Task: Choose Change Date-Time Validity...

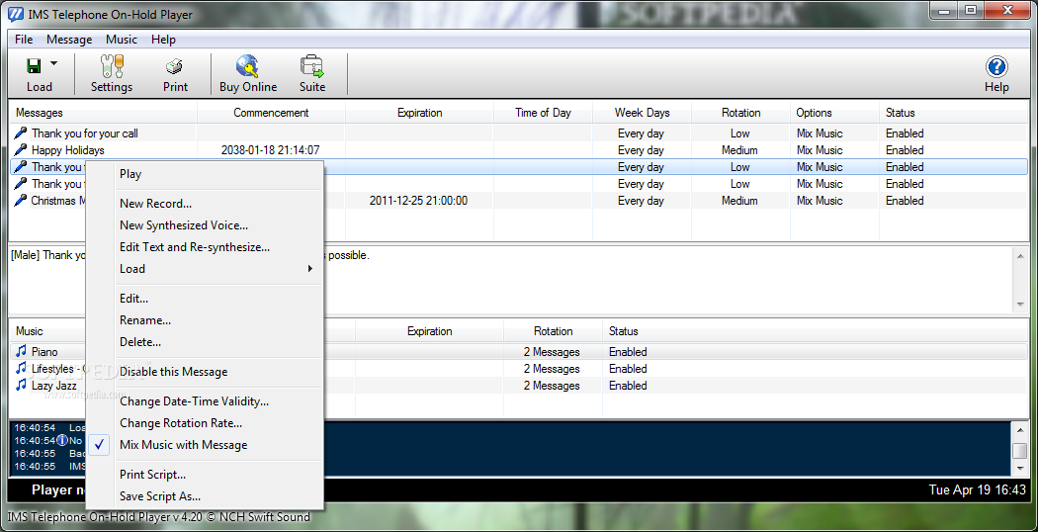Action: point(205,401)
